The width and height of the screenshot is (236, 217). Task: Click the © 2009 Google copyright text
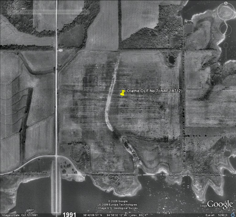[x=118, y=201]
